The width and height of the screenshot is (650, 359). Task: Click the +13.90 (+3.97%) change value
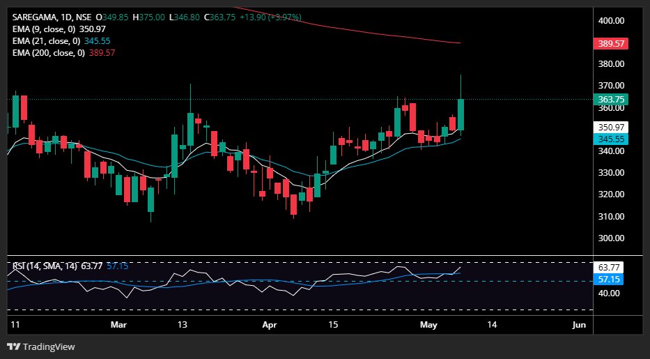coord(271,17)
